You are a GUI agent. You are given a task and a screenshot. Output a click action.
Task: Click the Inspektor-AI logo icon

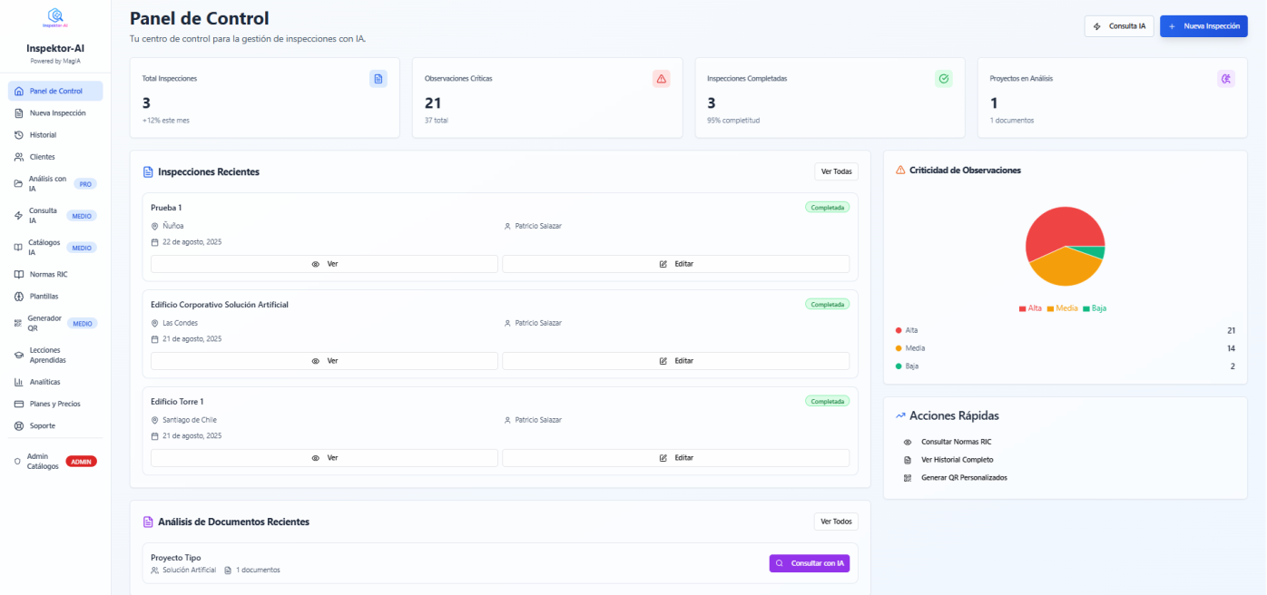pos(55,16)
